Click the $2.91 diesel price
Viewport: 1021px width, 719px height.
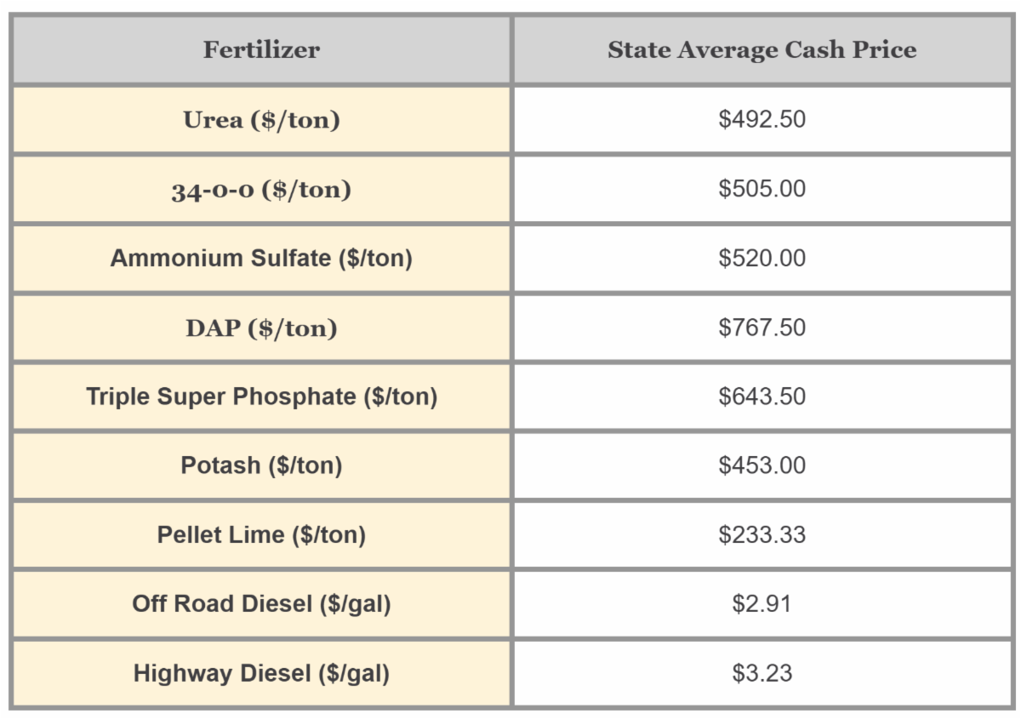point(761,604)
